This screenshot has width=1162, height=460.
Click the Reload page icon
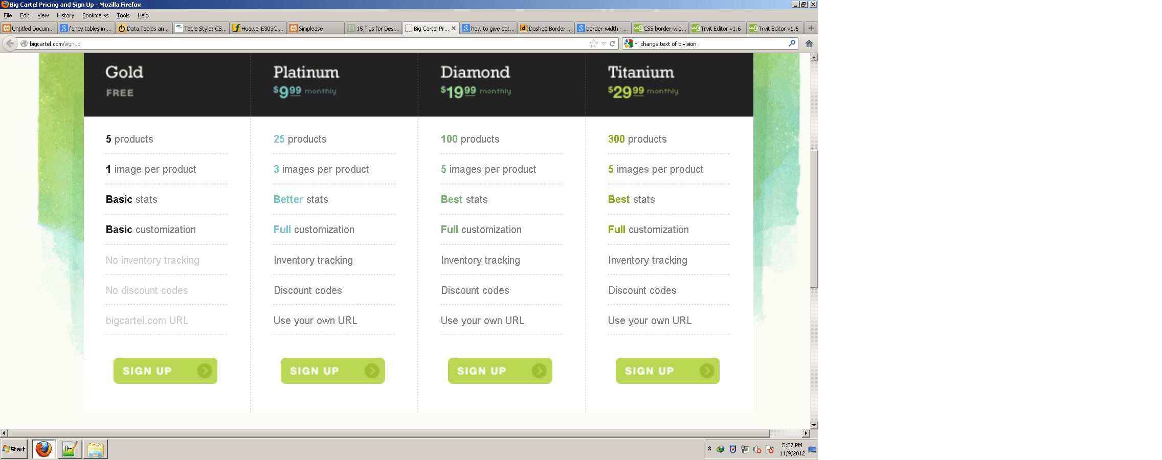[x=613, y=43]
